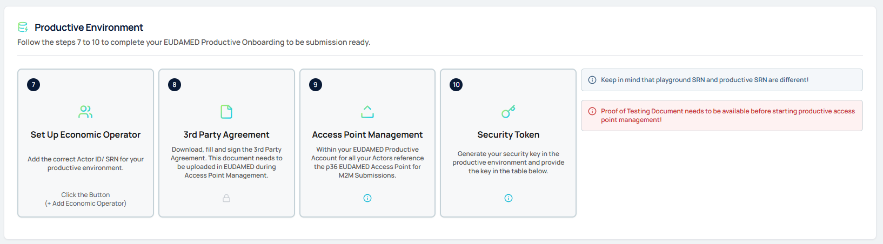Image resolution: width=883 pixels, height=244 pixels.
Task: Click text 'Within your EUDAMED Productive'
Action: coord(367,150)
